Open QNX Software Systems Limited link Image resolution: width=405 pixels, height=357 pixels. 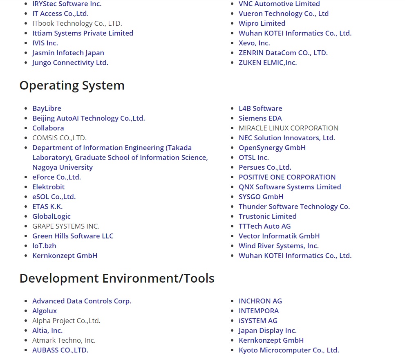coord(289,187)
